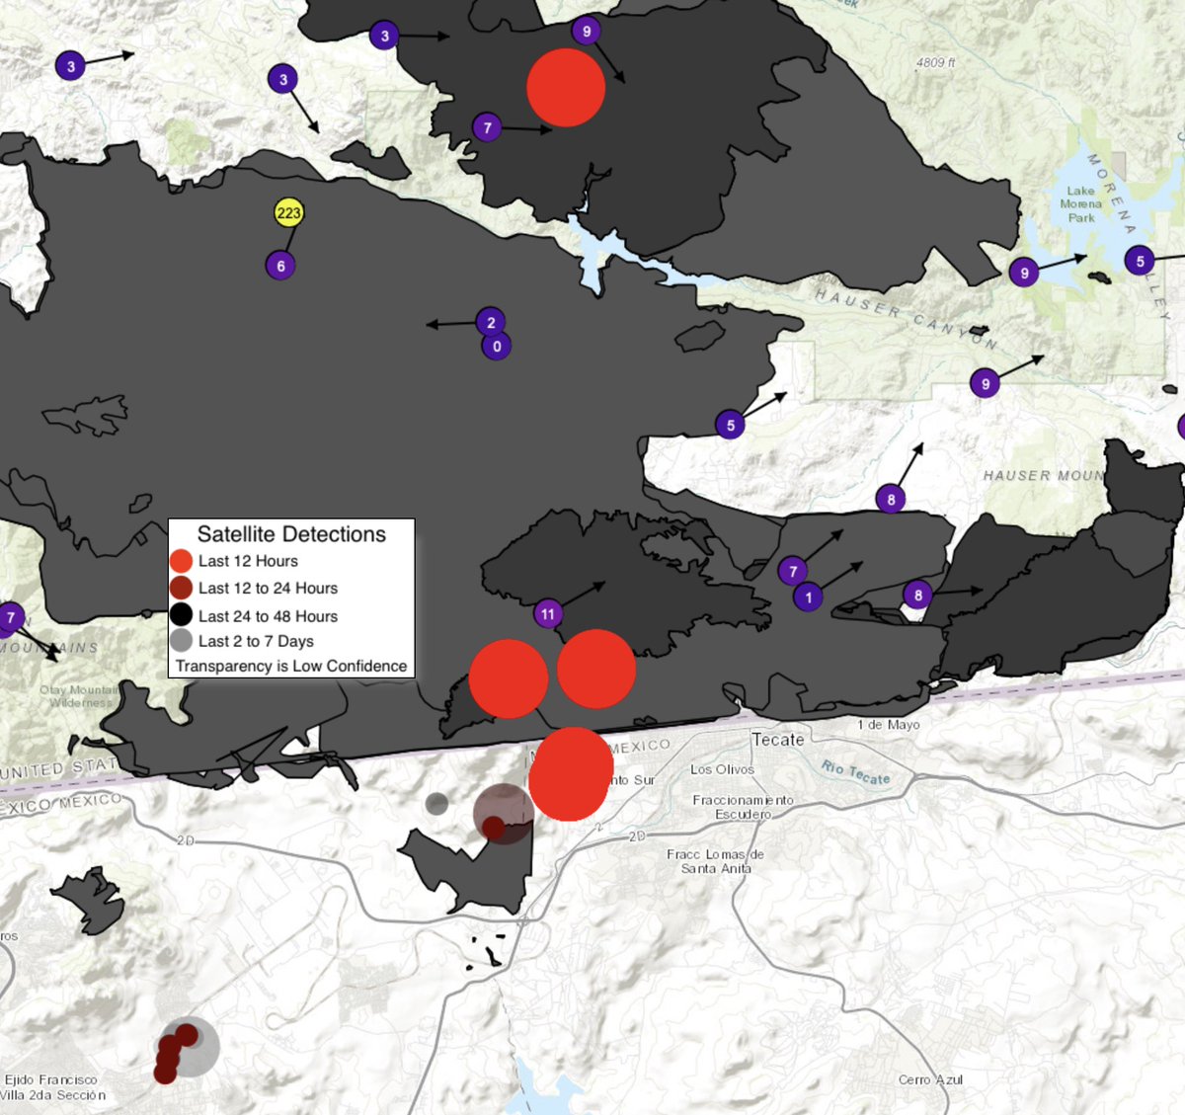1185x1115 pixels.
Task: Click the 2D road label south of Tecate
Action: (x=637, y=836)
